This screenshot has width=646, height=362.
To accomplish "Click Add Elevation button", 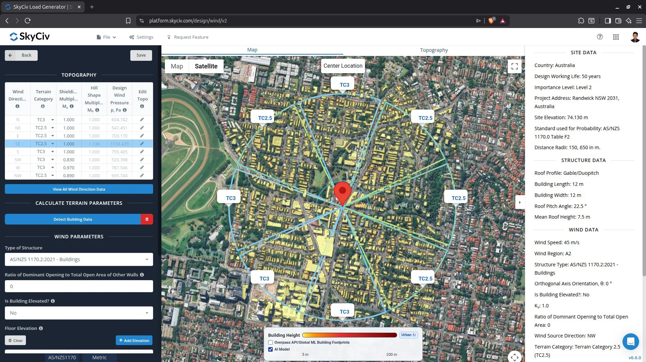I will tap(134, 340).
